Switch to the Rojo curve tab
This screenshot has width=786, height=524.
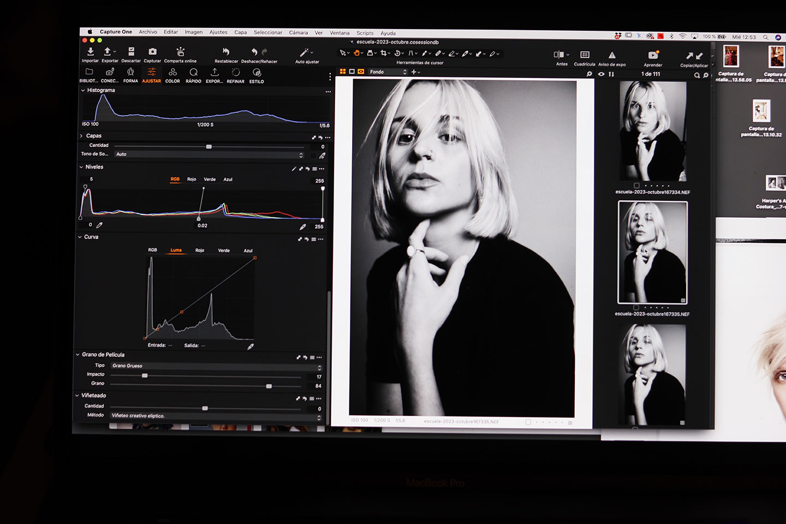[200, 251]
